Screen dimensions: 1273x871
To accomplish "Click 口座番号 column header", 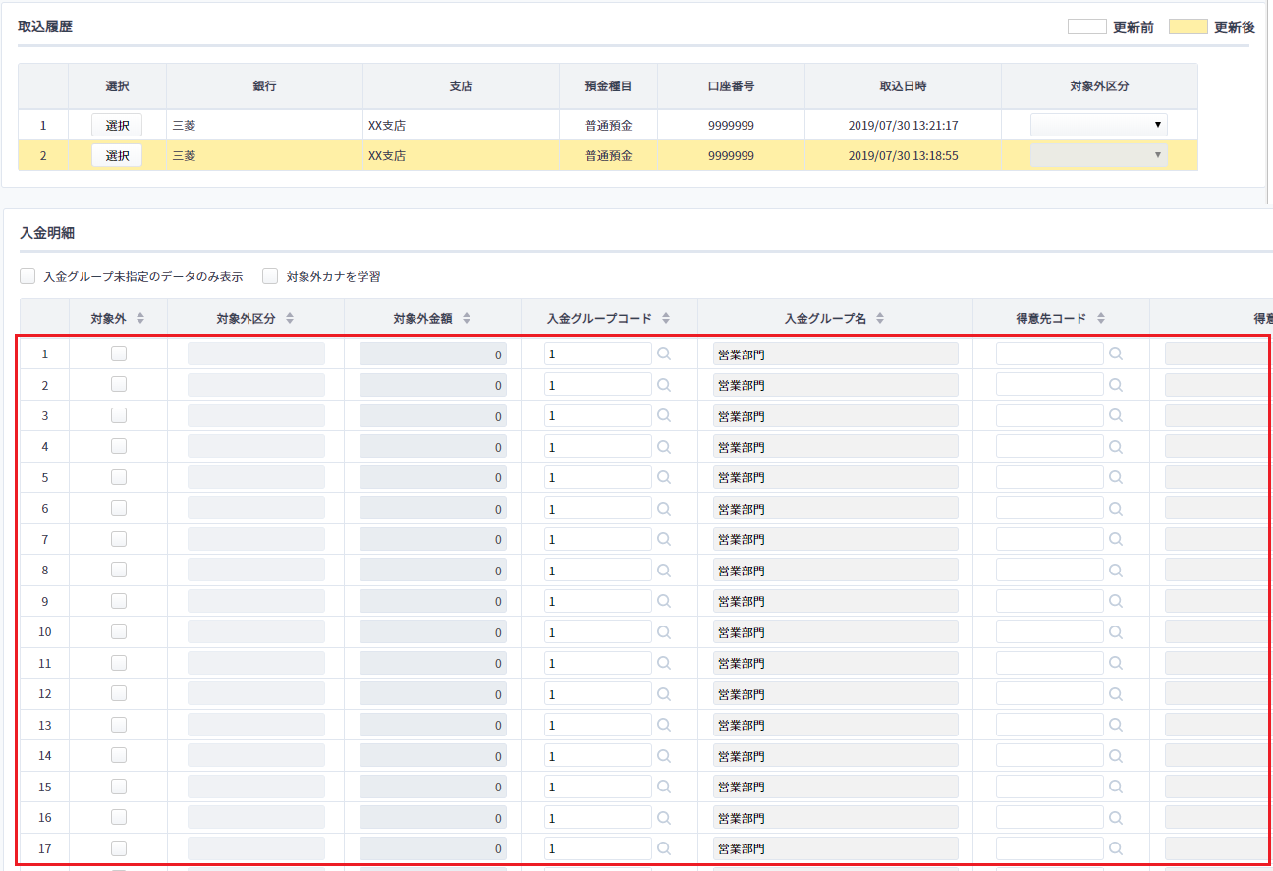I will click(x=731, y=86).
